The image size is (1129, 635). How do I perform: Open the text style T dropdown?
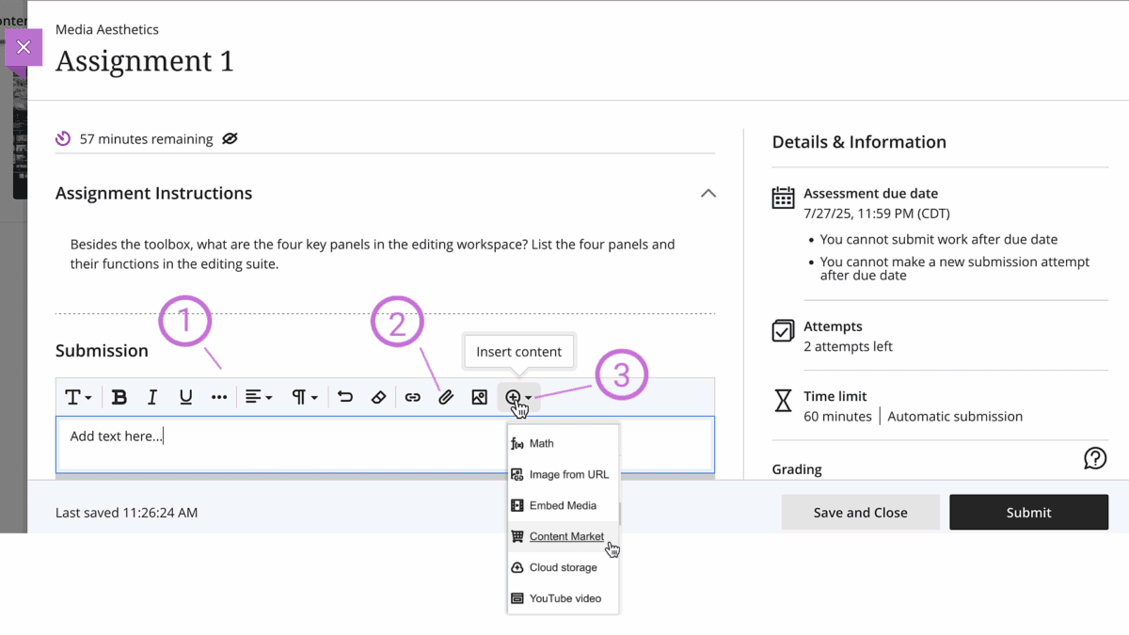pyautogui.click(x=77, y=397)
